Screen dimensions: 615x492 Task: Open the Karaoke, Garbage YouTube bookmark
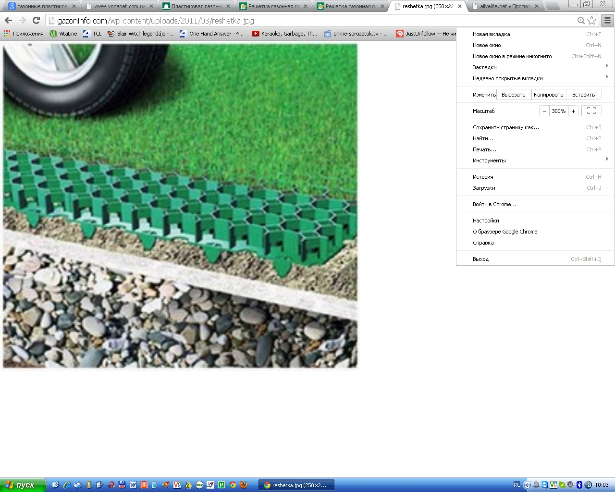click(x=284, y=34)
